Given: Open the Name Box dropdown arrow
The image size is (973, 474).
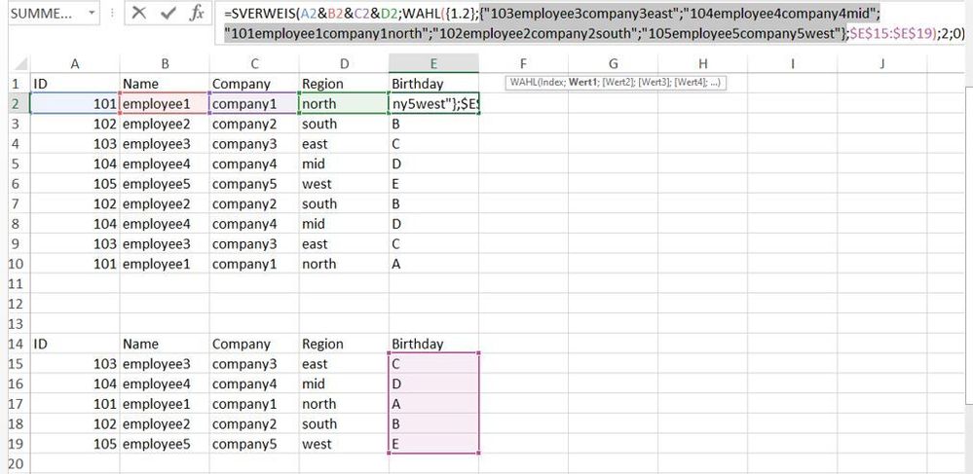Looking at the screenshot, I should 93,13.
